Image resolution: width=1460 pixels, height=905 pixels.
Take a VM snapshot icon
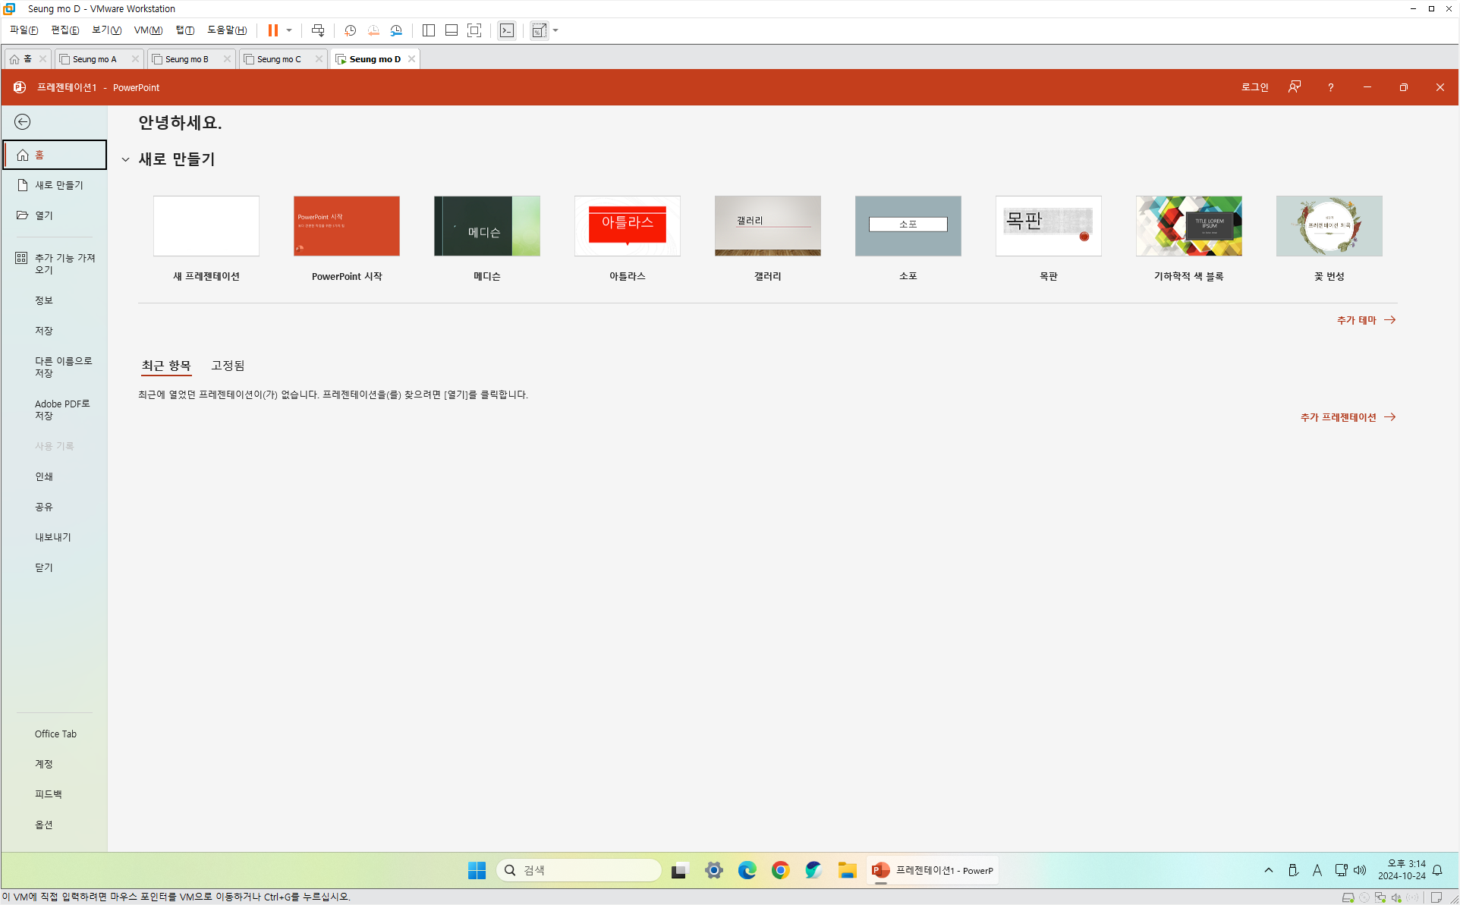pos(350,30)
